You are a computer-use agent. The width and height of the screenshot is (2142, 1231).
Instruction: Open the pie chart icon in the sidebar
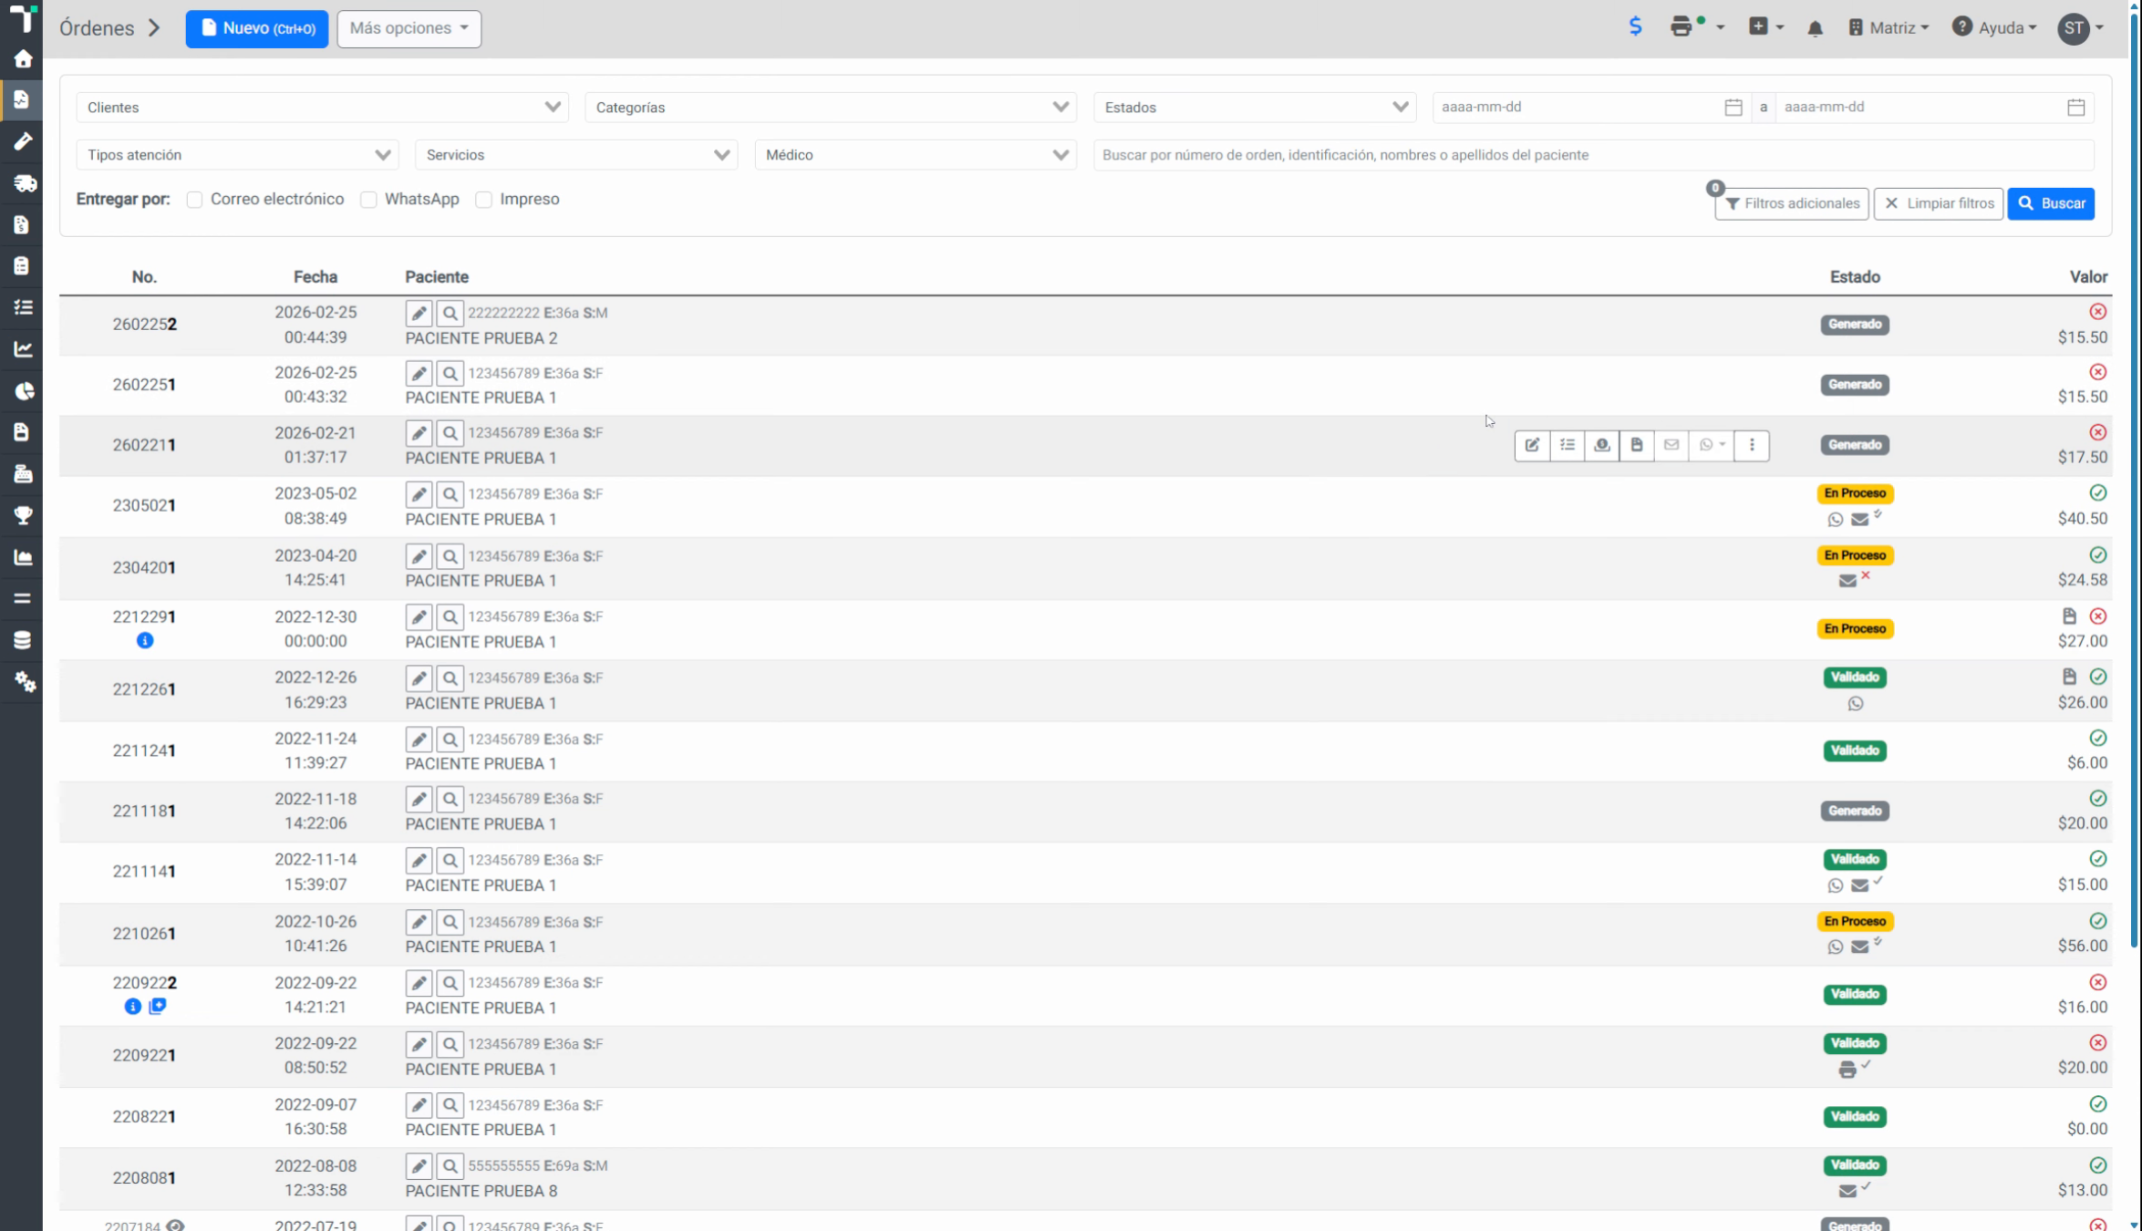pyautogui.click(x=23, y=391)
